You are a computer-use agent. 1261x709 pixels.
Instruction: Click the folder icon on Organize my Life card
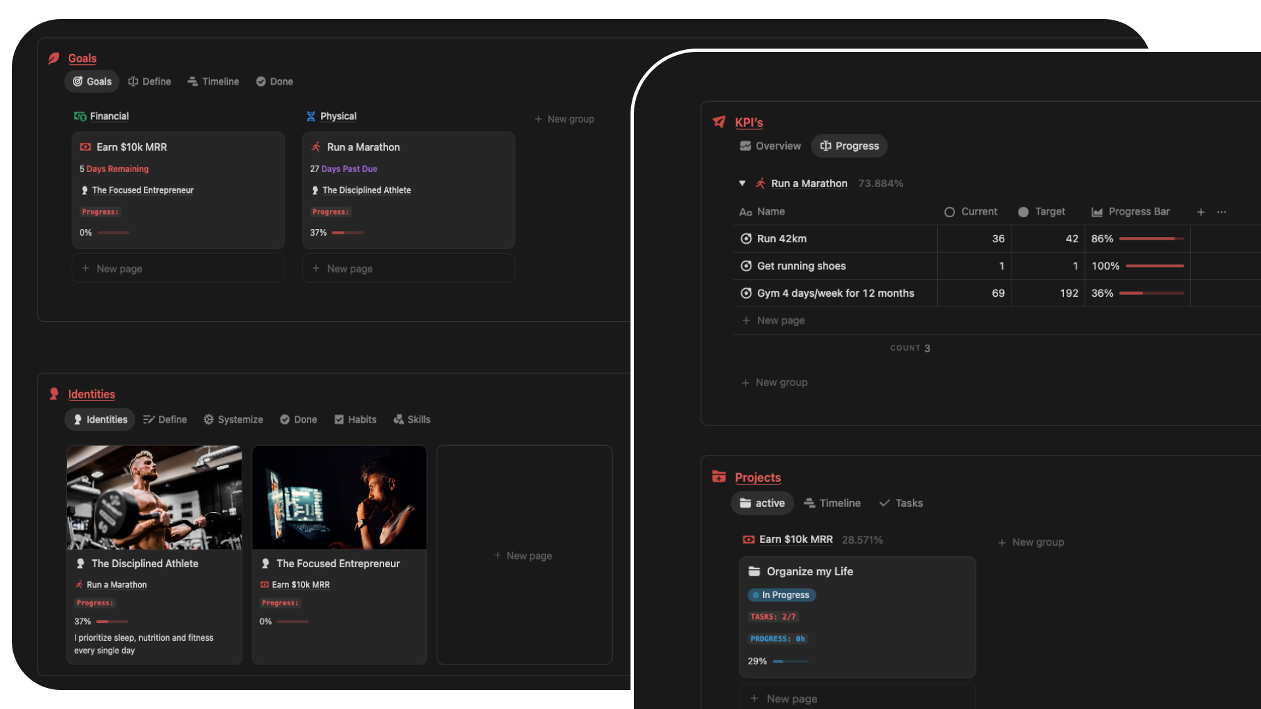[x=754, y=571]
